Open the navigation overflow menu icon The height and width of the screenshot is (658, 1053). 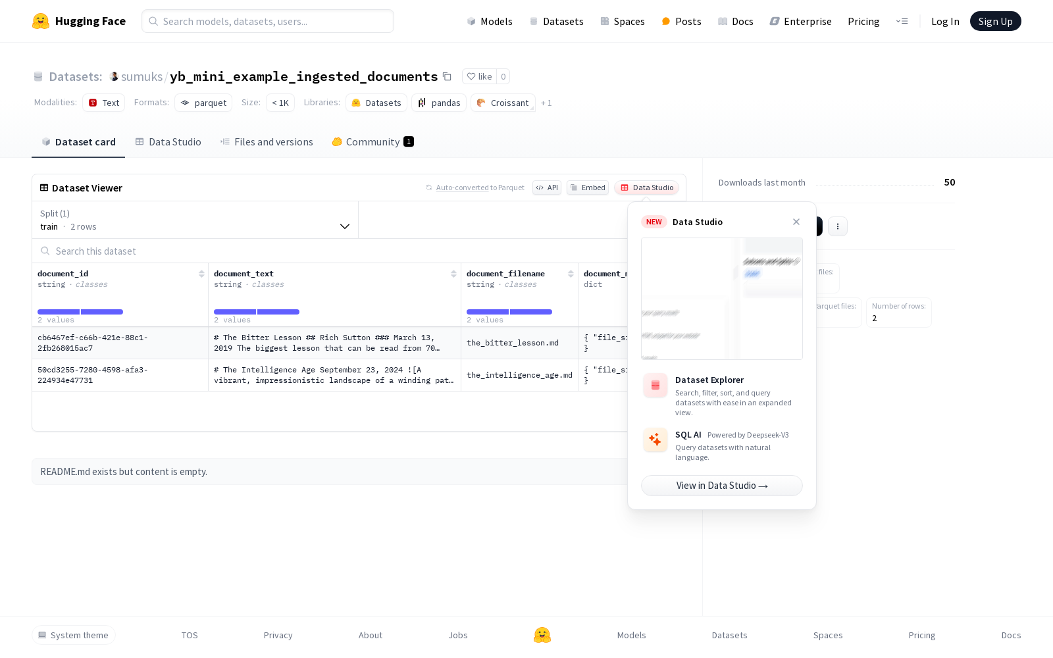(902, 21)
